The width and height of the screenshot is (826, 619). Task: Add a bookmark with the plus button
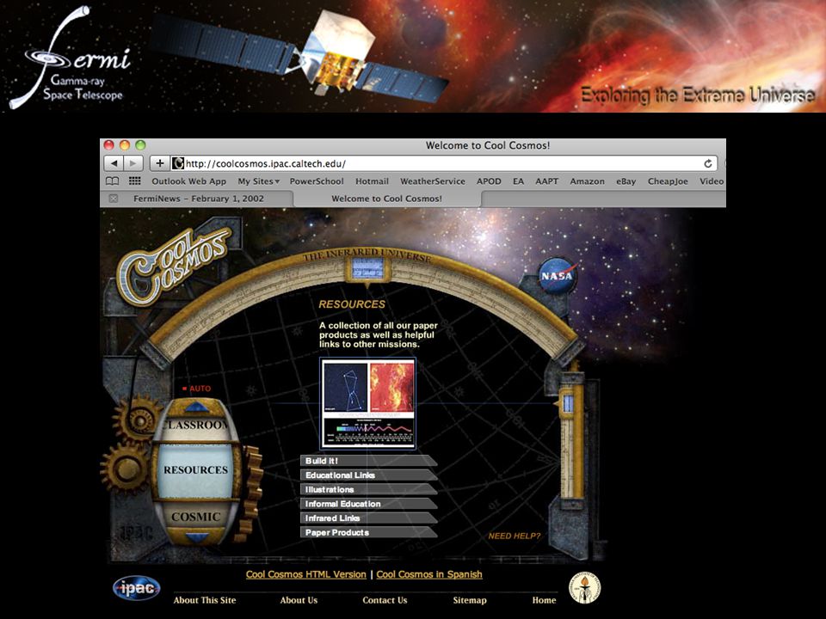(160, 163)
